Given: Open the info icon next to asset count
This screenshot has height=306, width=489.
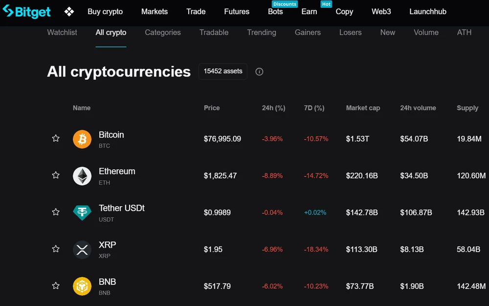Looking at the screenshot, I should pyautogui.click(x=259, y=71).
